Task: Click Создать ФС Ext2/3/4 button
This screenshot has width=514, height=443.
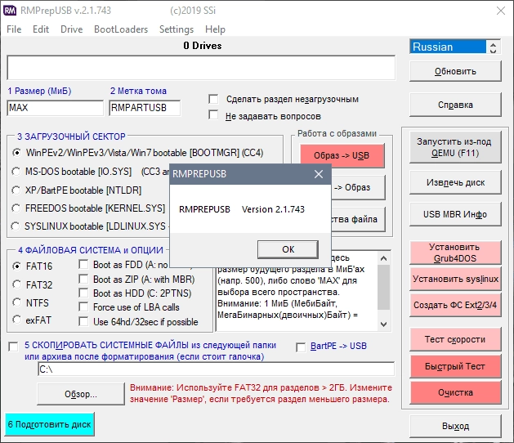Action: pos(455,306)
